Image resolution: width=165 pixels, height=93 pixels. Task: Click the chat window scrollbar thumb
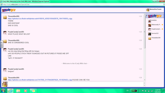pos(145,32)
